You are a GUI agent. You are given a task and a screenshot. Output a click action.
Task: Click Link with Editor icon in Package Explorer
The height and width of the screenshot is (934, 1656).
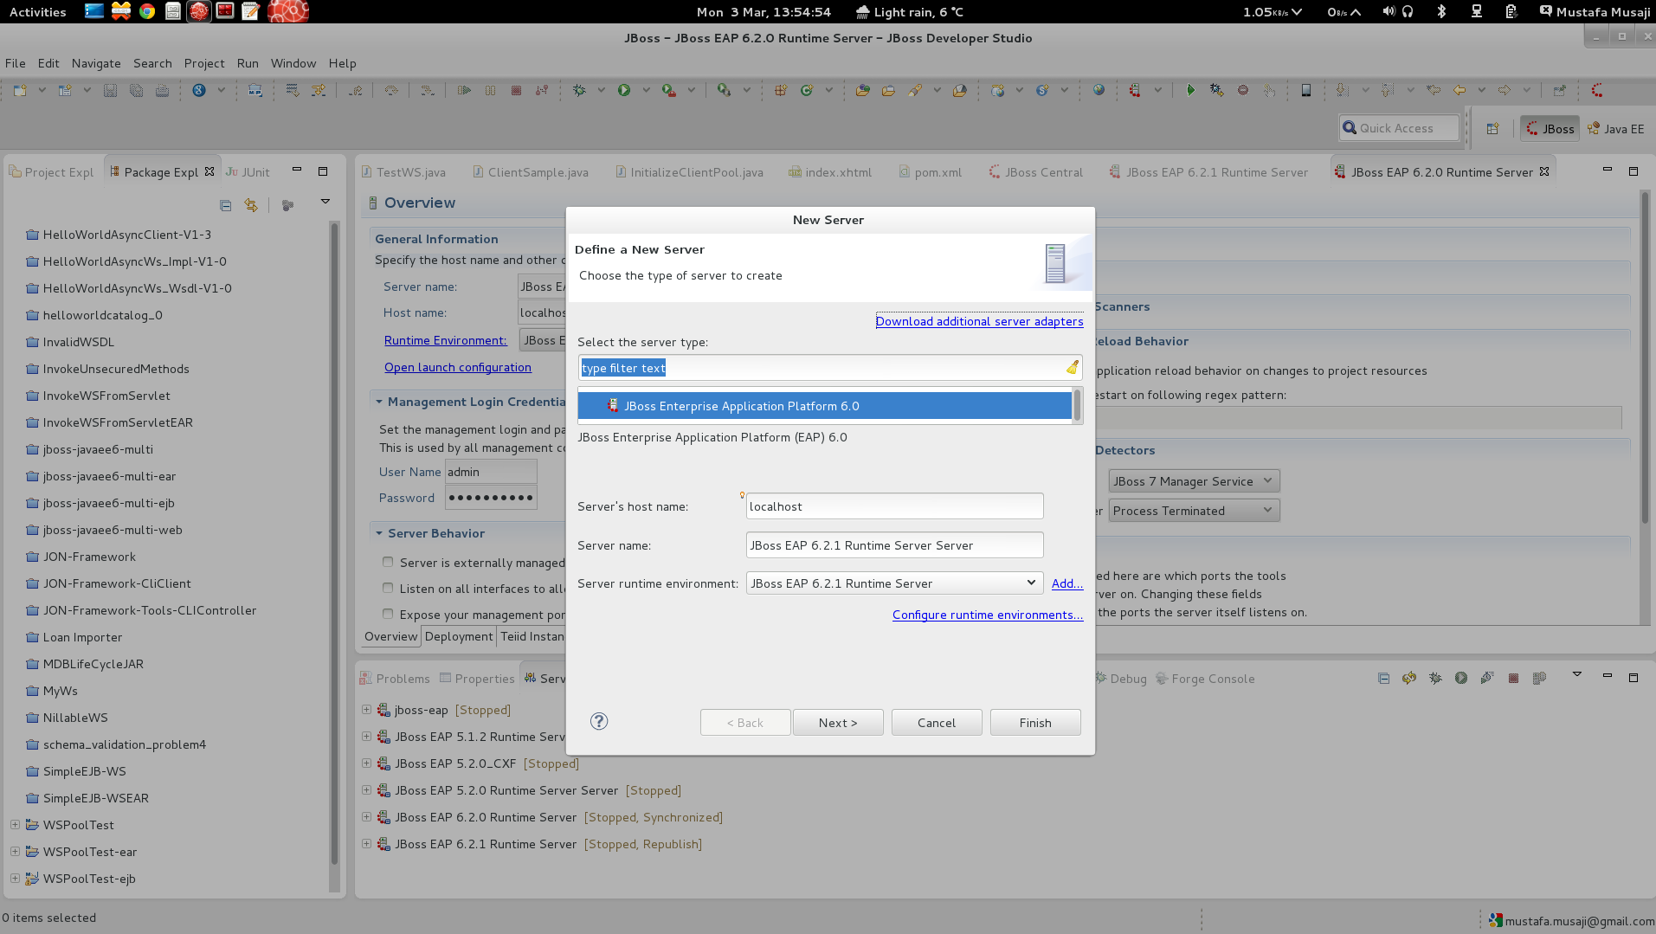(x=251, y=205)
